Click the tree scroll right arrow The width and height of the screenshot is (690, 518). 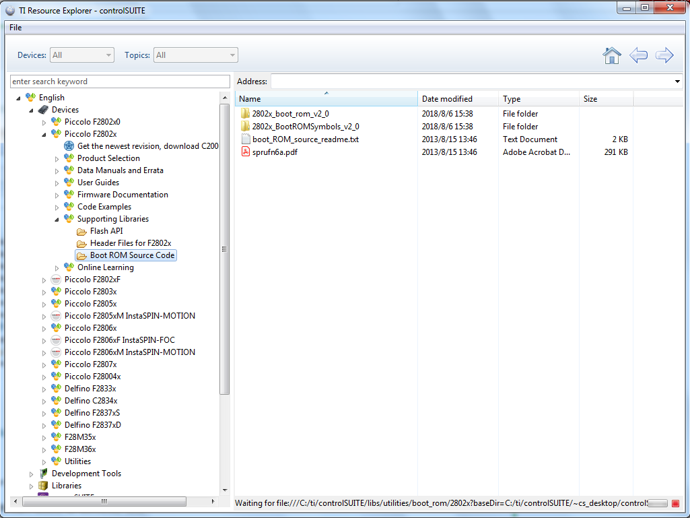pyautogui.click(x=213, y=501)
